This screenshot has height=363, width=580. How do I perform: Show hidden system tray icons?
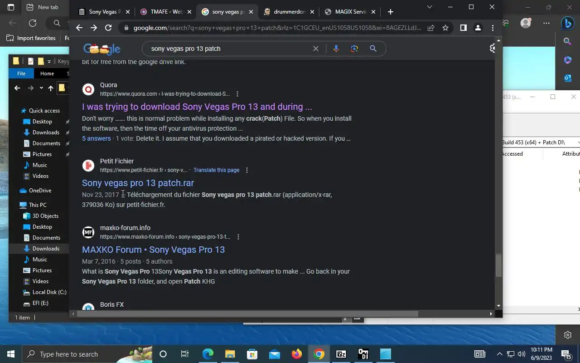click(x=499, y=354)
